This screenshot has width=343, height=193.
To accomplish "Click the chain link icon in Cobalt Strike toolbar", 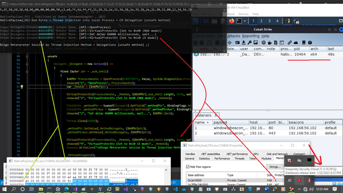I will point(289,43).
